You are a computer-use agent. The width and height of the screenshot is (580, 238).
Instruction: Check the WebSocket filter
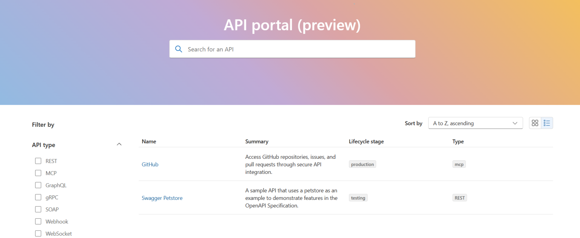point(38,233)
